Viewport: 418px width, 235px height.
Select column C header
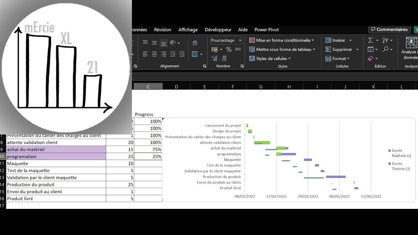click(148, 86)
